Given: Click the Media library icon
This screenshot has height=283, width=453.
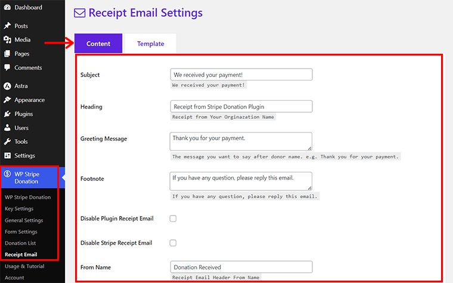Looking at the screenshot, I should (7, 39).
